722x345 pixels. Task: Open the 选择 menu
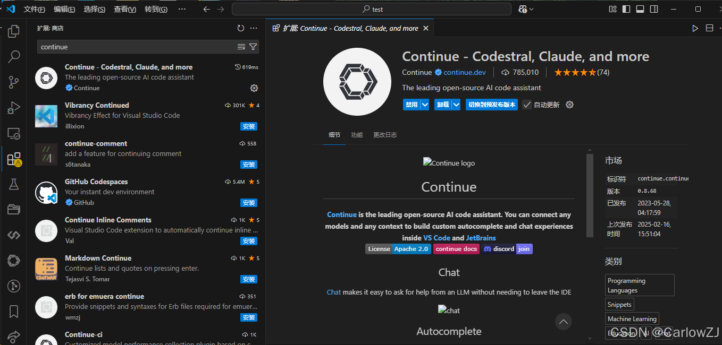click(95, 9)
